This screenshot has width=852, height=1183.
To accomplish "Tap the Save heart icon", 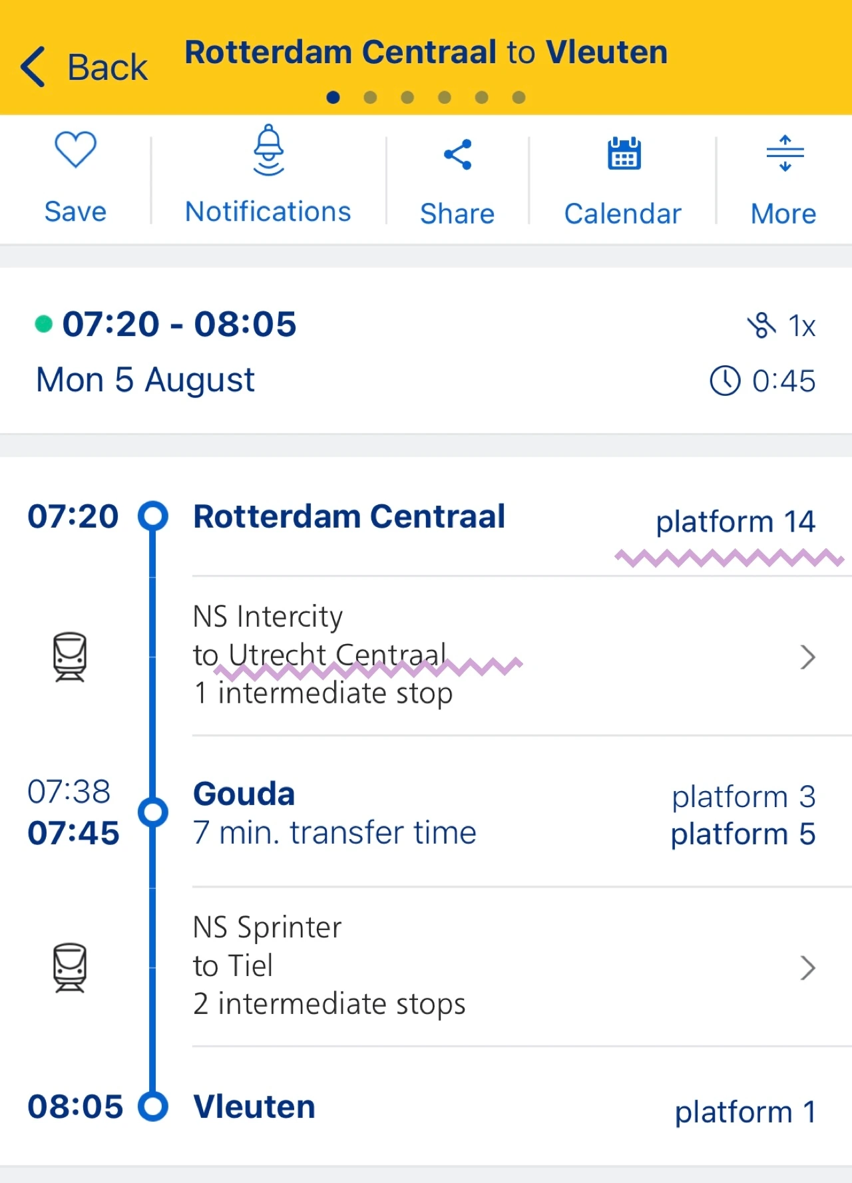I will click(x=75, y=150).
